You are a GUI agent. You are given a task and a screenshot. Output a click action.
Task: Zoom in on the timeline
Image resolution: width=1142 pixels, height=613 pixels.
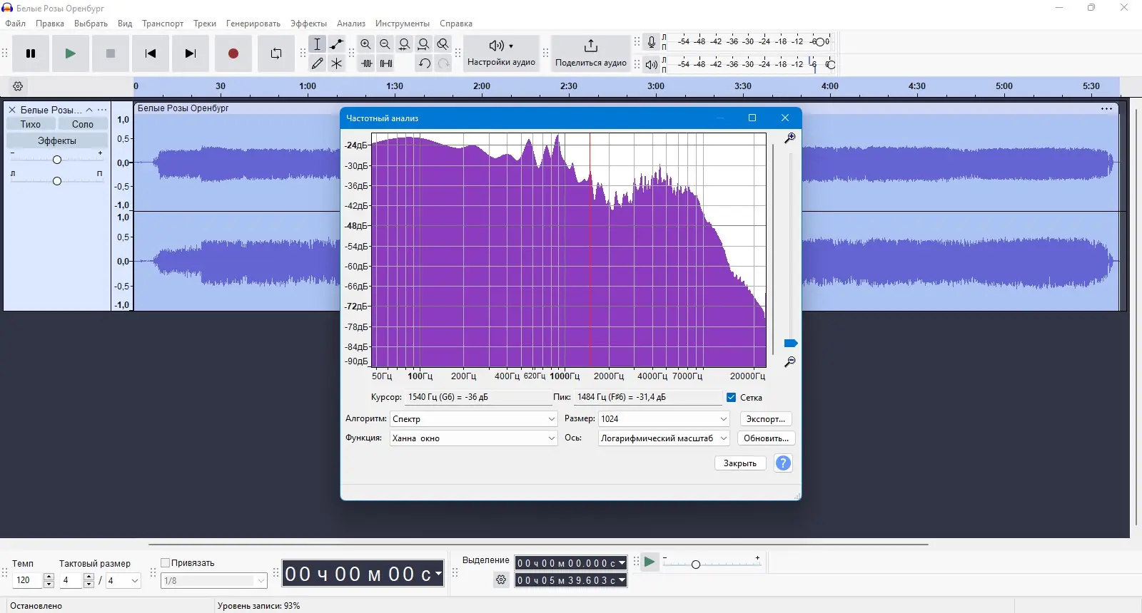point(366,44)
